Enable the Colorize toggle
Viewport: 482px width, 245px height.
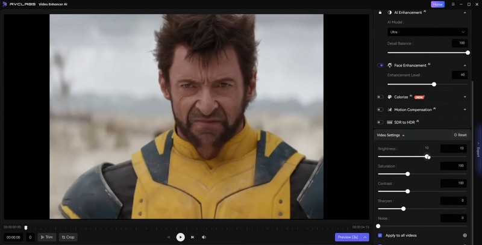tap(380, 96)
